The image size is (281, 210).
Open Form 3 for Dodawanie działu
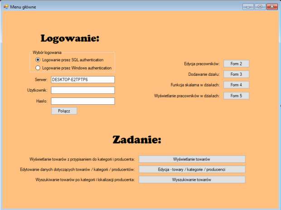(x=236, y=74)
